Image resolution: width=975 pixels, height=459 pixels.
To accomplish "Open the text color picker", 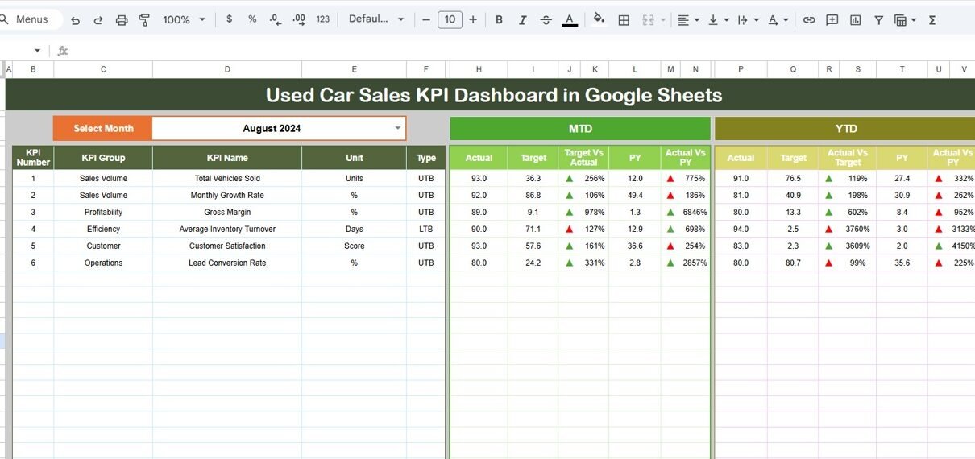I will [570, 20].
